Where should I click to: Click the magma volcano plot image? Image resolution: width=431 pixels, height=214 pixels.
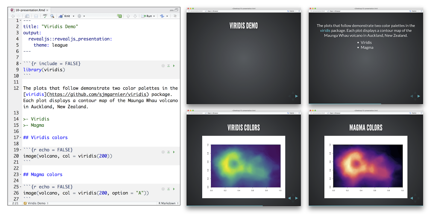[x=366, y=167]
